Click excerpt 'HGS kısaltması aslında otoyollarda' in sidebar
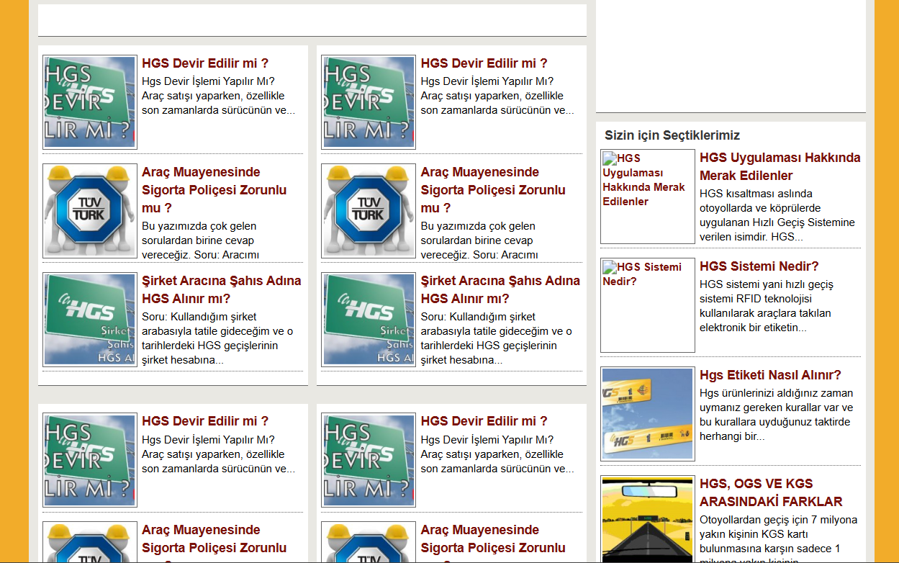This screenshot has height=563, width=899. [777, 215]
